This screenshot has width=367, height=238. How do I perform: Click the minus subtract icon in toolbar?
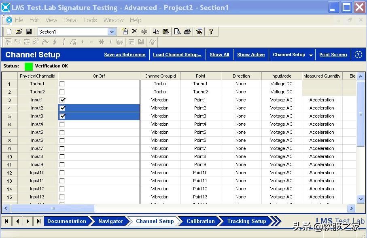click(92, 42)
